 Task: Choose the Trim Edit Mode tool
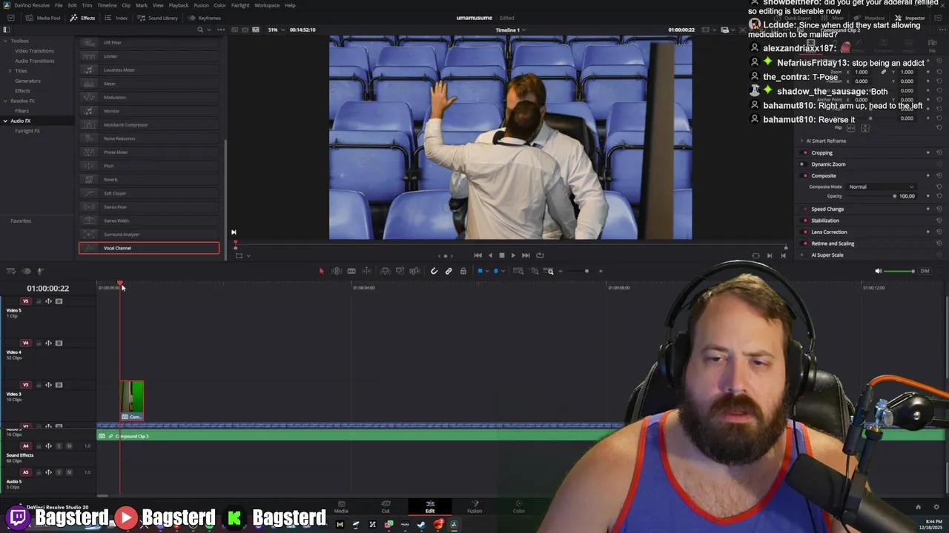pos(336,271)
